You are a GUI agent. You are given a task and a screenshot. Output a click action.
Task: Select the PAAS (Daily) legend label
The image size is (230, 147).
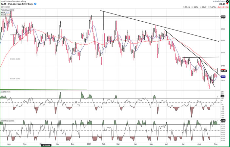pyautogui.click(x=7, y=10)
